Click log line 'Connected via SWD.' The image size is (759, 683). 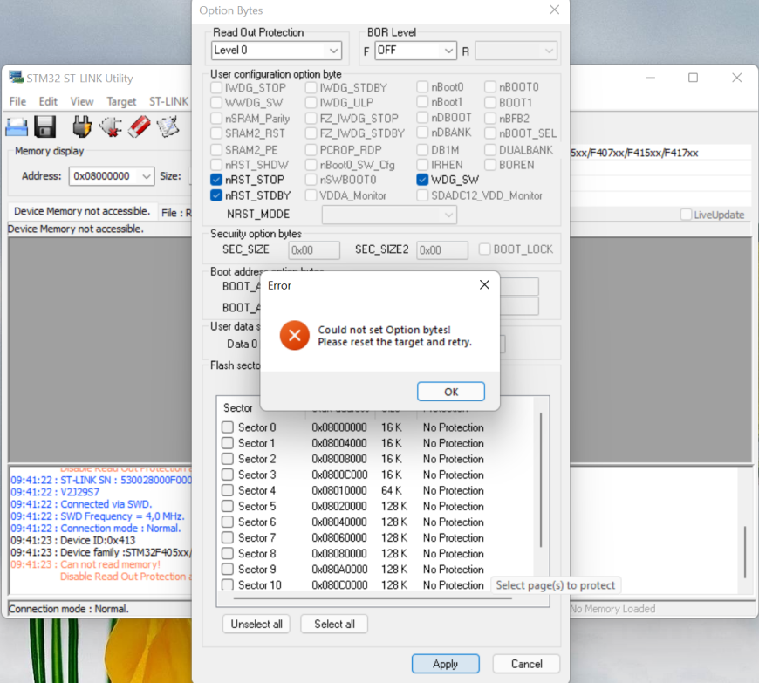pyautogui.click(x=106, y=504)
